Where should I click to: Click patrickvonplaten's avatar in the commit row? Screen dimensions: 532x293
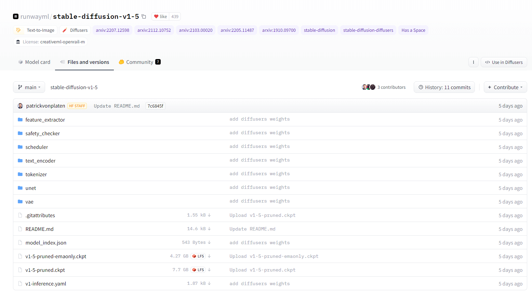20,106
